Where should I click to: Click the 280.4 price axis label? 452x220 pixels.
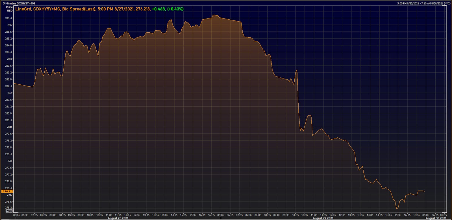click(8, 120)
